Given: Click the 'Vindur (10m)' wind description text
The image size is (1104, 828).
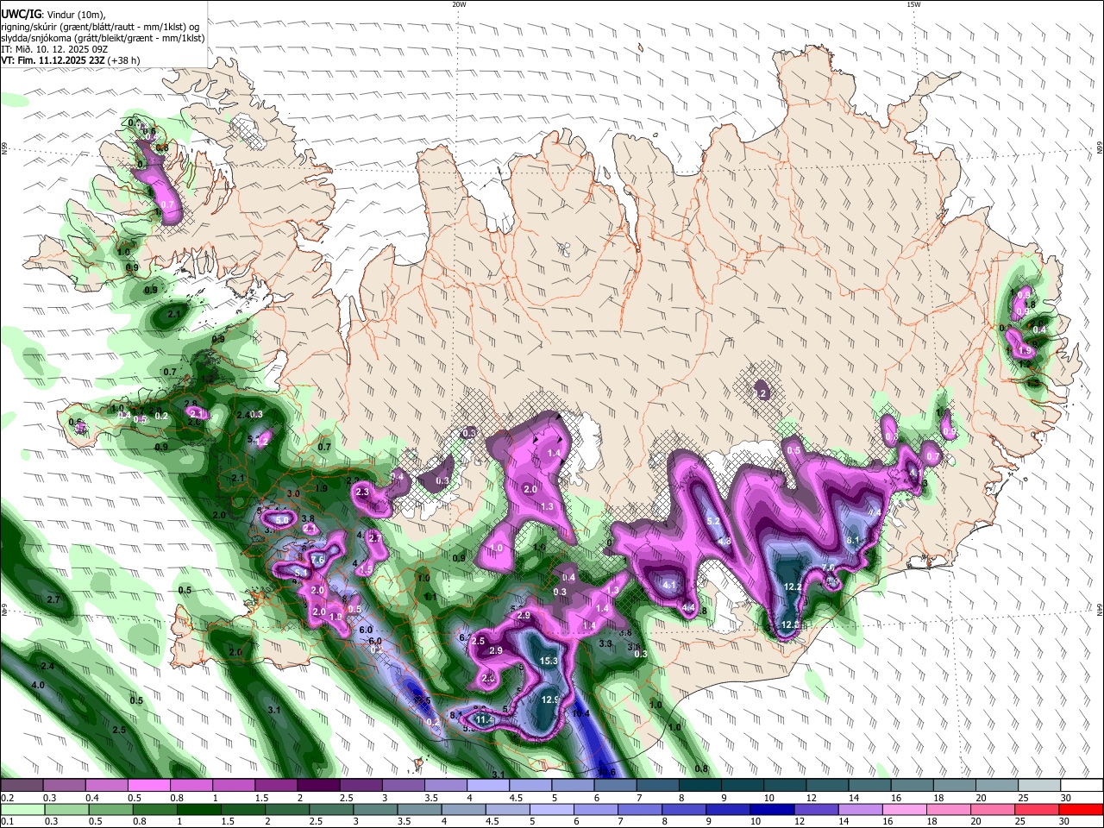Looking at the screenshot, I should click(x=77, y=15).
